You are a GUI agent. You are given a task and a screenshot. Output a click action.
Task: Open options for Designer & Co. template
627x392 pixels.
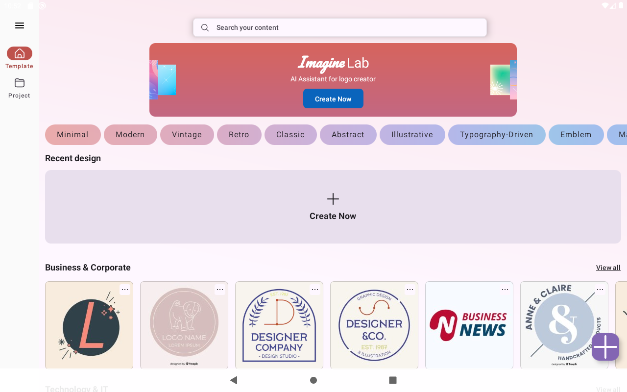pos(410,290)
